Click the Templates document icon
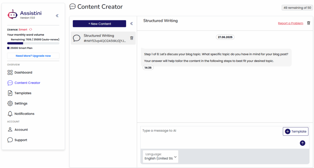Viewport: 314px width, 168px height. tap(10, 93)
